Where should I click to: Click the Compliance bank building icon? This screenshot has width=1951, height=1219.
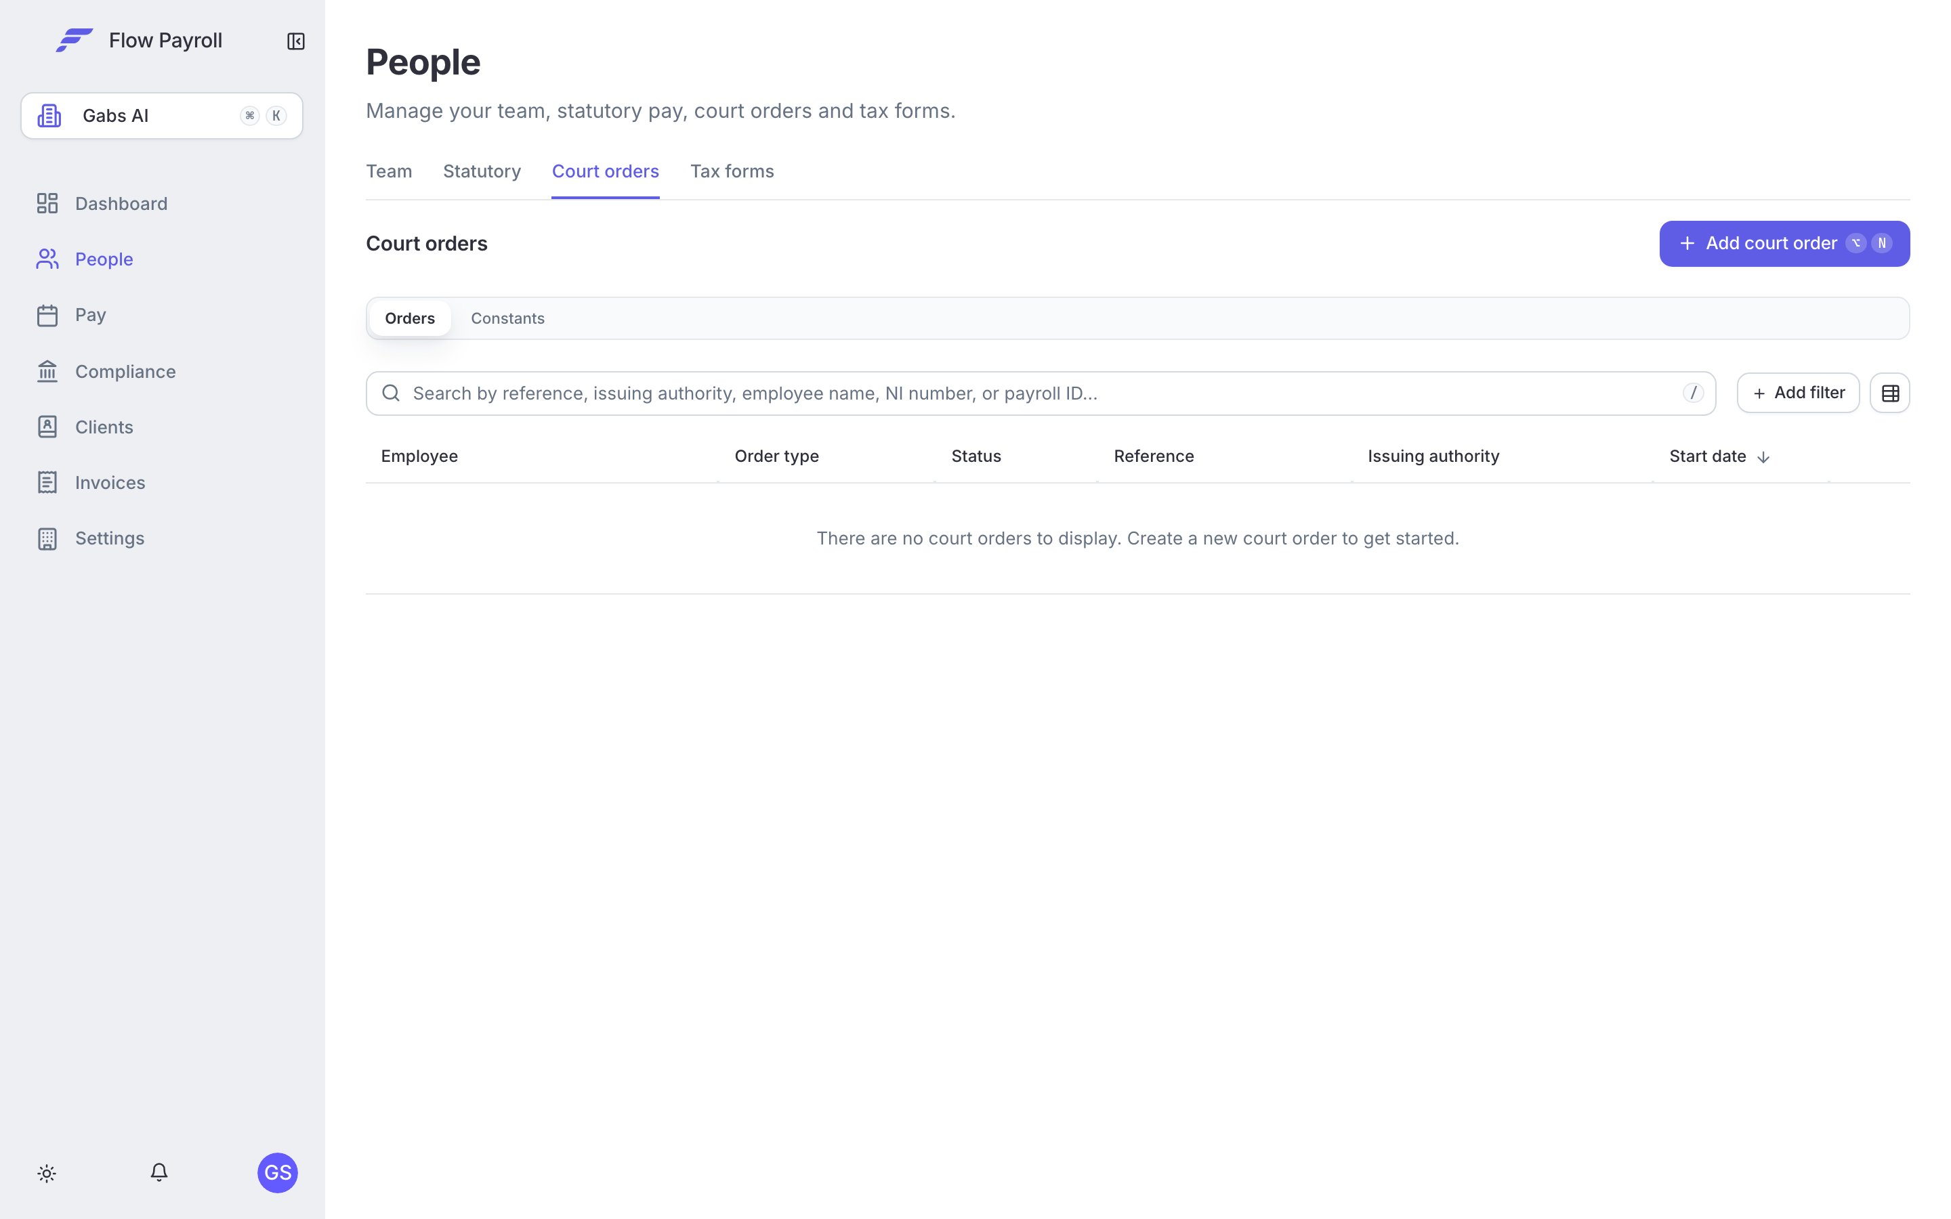tap(47, 371)
